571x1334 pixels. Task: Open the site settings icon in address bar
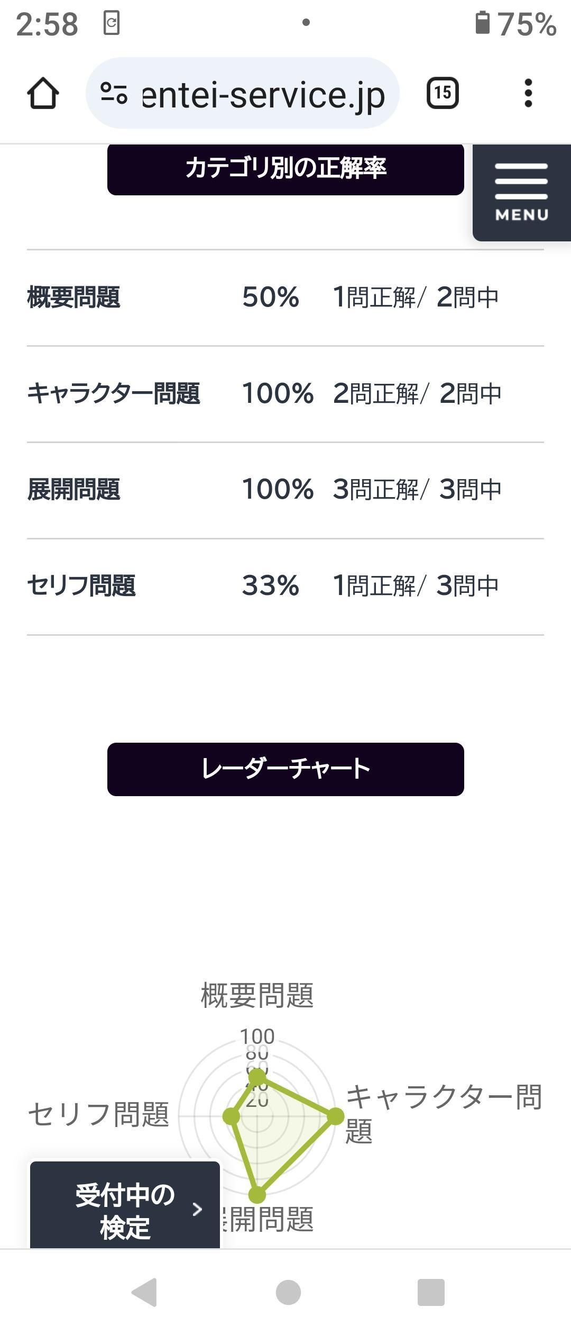(x=114, y=93)
